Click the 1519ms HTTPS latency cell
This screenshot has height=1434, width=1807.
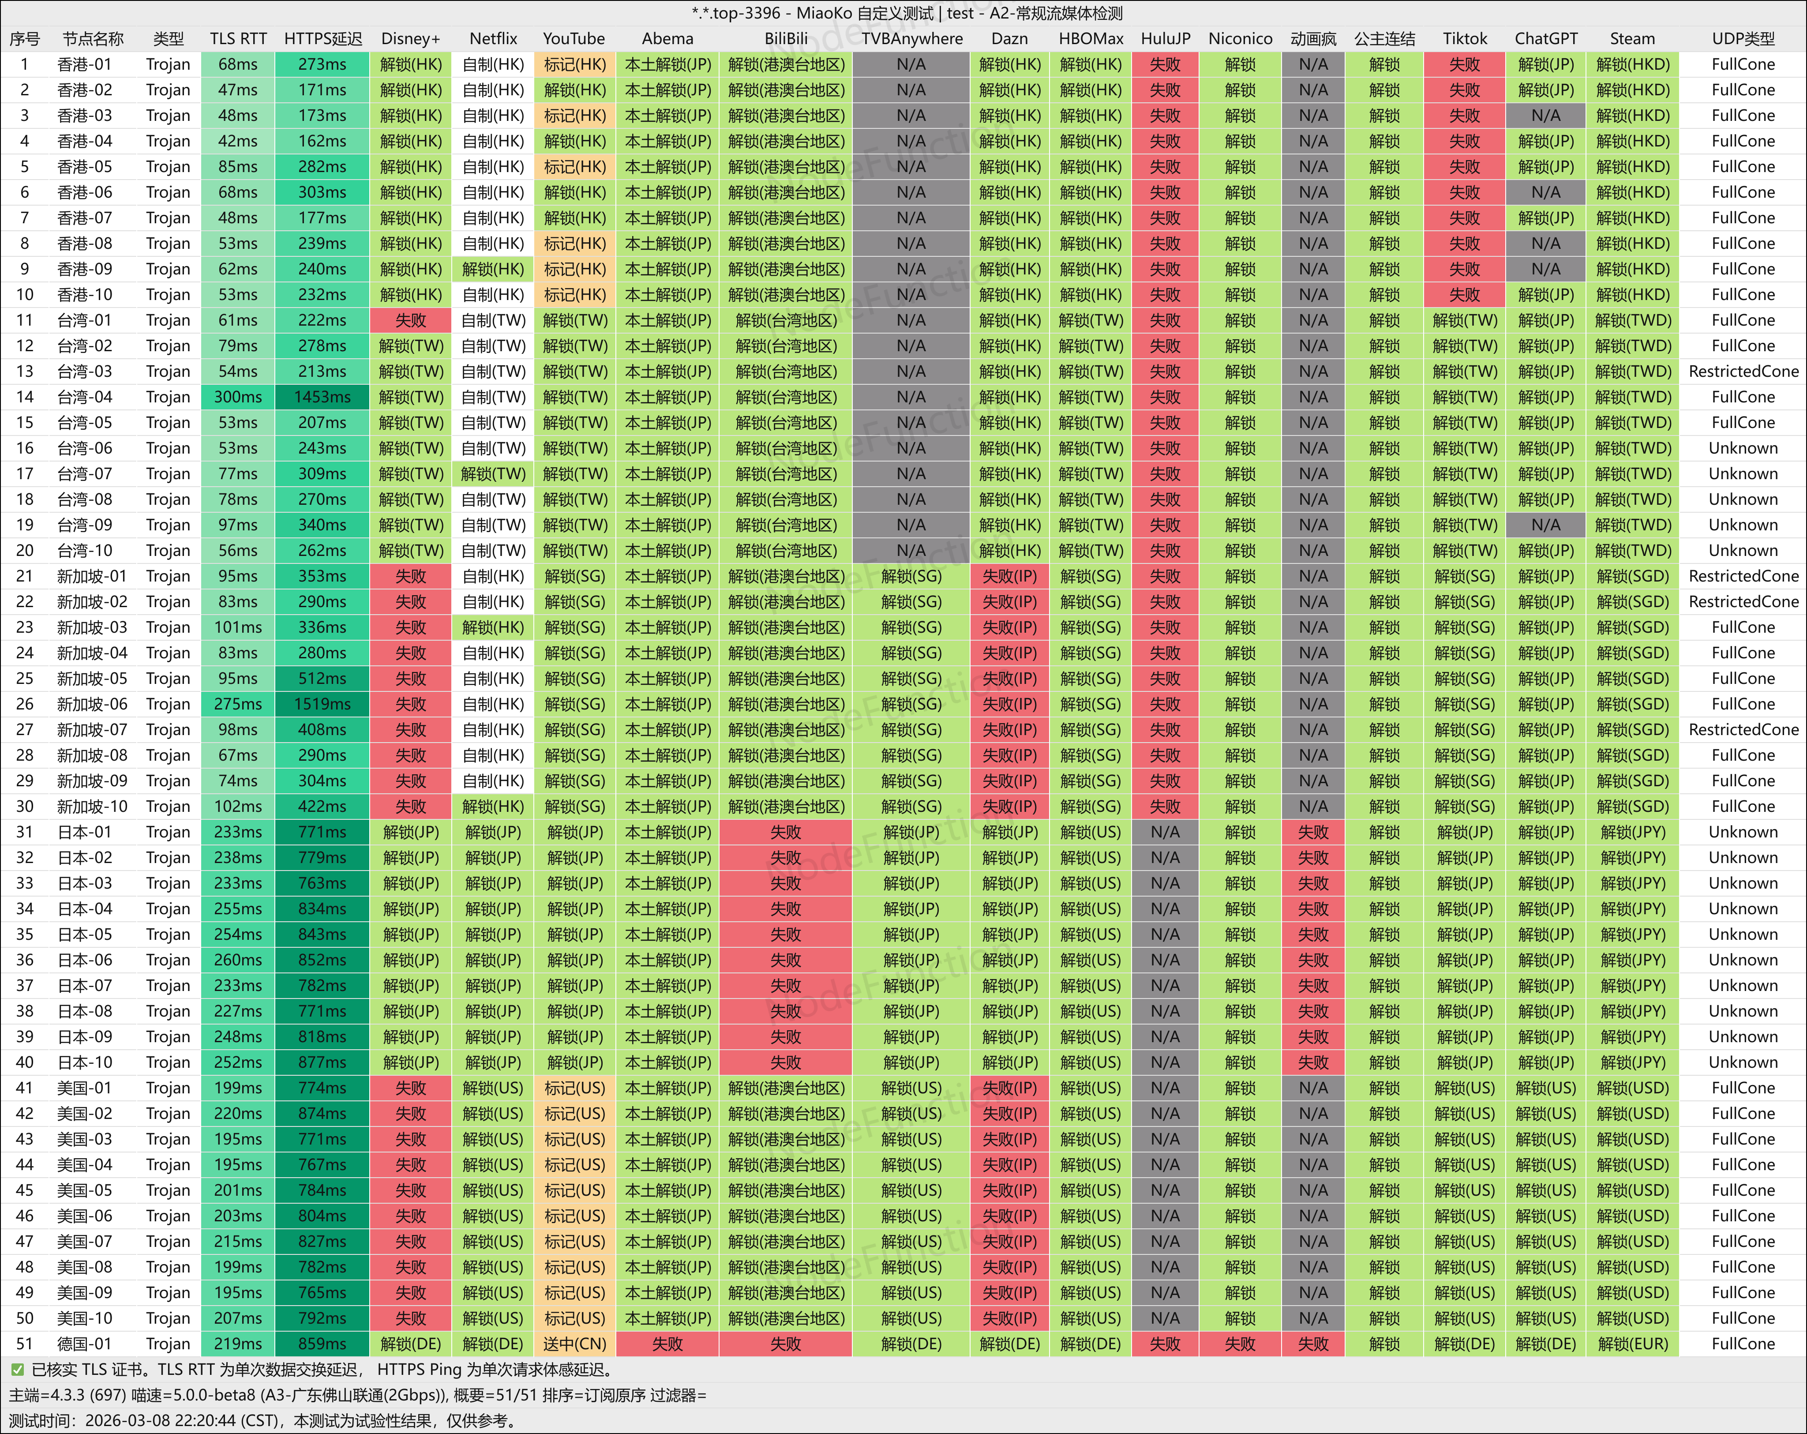[x=322, y=704]
